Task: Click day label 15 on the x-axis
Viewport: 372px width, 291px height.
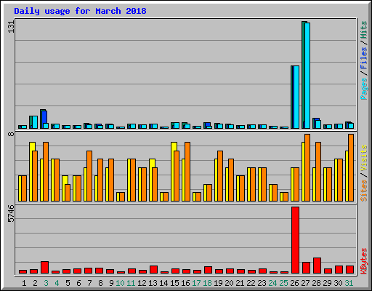Action: click(x=174, y=283)
